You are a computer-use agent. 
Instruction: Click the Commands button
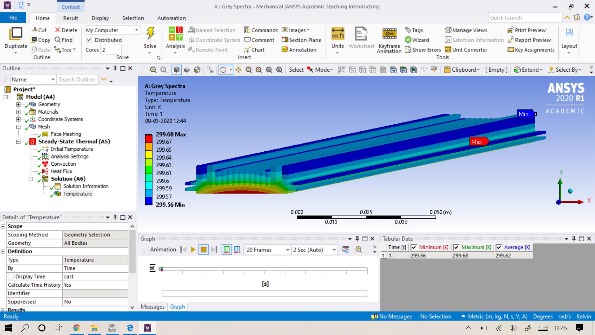[261, 30]
